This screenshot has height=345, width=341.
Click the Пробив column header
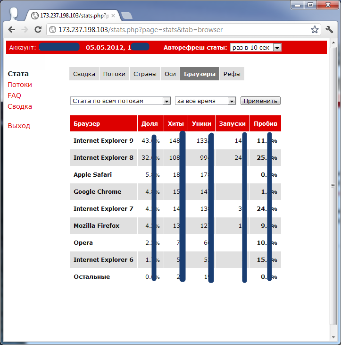(x=266, y=123)
